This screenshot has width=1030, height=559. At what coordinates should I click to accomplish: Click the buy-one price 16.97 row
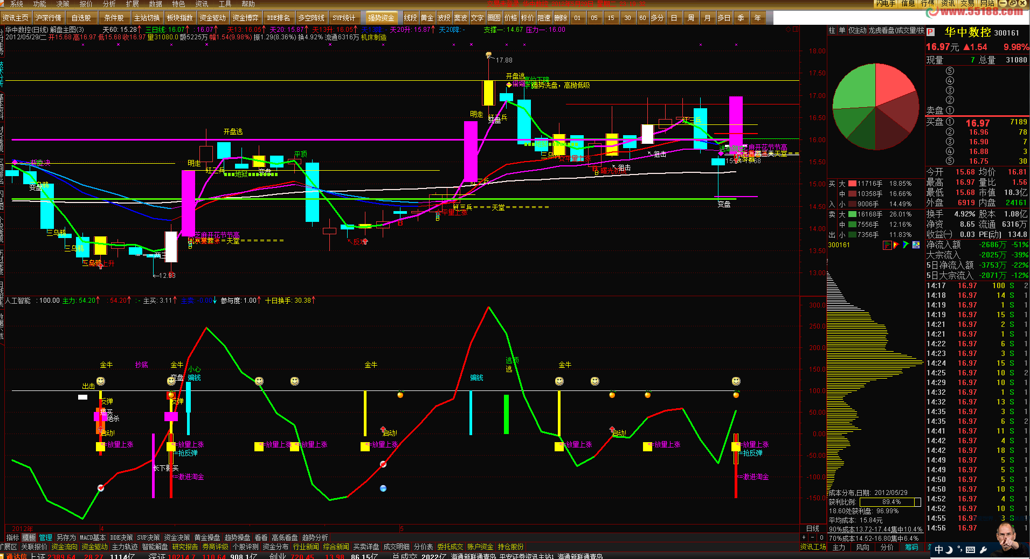[977, 123]
